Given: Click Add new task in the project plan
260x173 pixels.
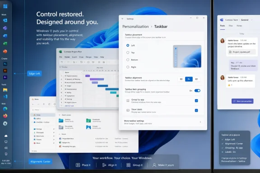Looking at the screenshot, I should (69, 106).
